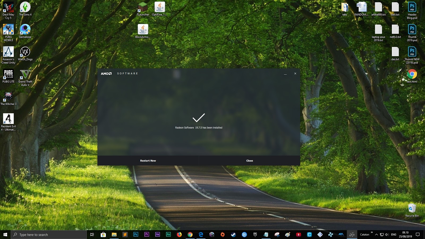Select artikelllll.txt file icon
Screen dimensions: 425x239
coord(379,9)
